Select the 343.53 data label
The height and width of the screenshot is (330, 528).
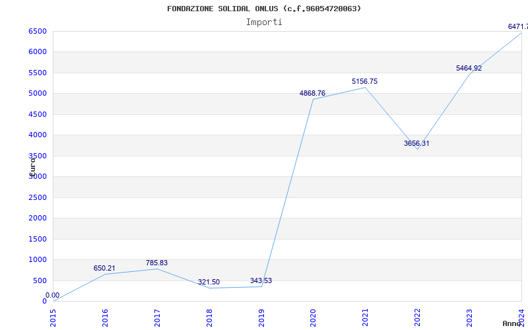tap(261, 281)
